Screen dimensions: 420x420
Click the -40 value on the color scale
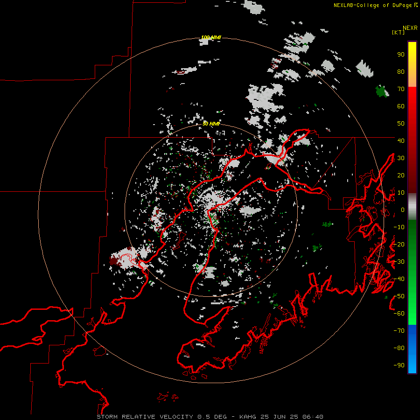(399, 279)
